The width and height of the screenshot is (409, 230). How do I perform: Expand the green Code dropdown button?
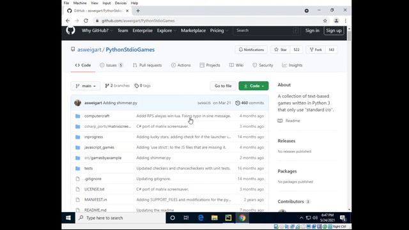click(x=254, y=86)
